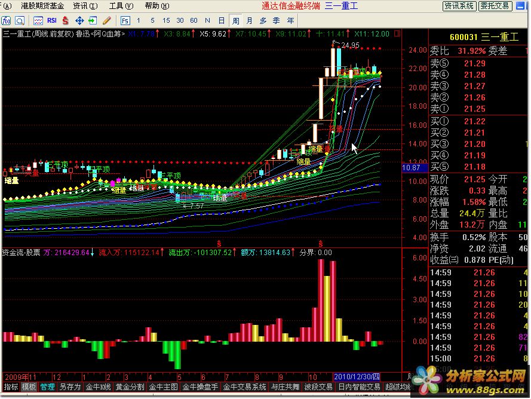Click the 15:00 trade tick row
The width and height of the screenshot is (531, 399).
(x=479, y=358)
